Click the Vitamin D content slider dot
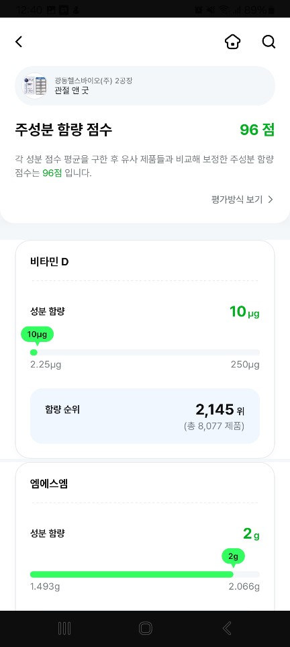 (34, 352)
